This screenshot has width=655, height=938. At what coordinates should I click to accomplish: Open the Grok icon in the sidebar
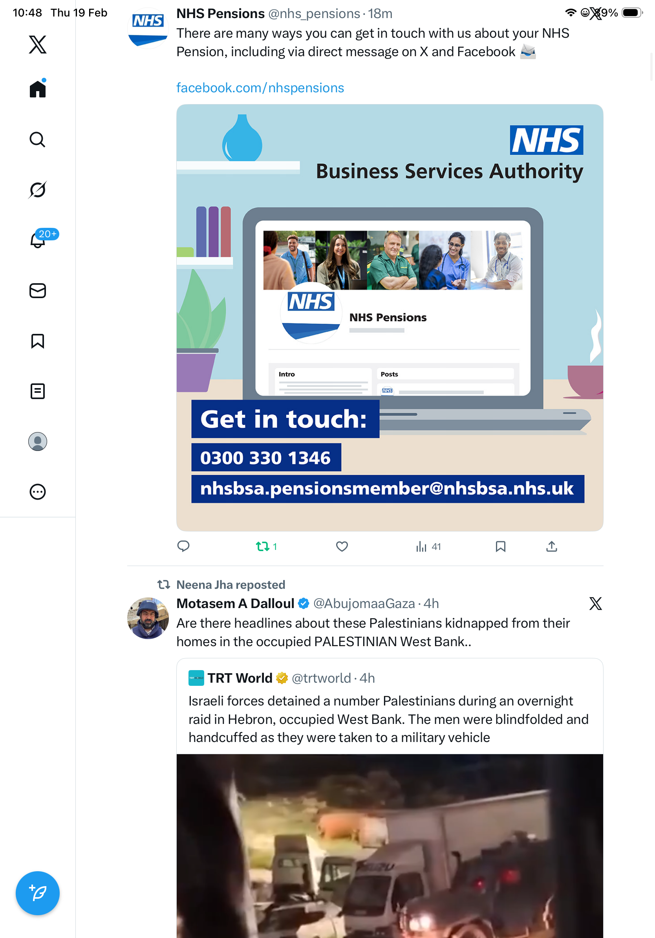click(x=38, y=190)
